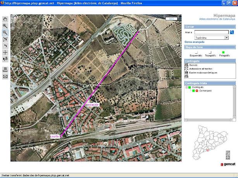This screenshot has width=238, height=178.
Task: Select the zoom out magnifier tool
Action: [5, 32]
